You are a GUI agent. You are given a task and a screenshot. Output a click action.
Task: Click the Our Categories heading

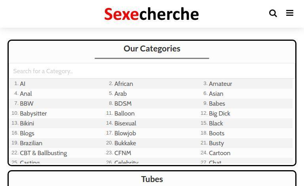152,49
